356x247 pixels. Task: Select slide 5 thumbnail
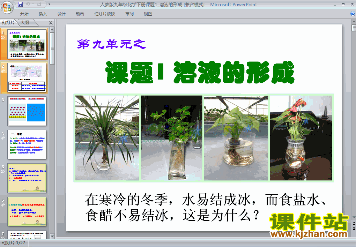point(27,178)
